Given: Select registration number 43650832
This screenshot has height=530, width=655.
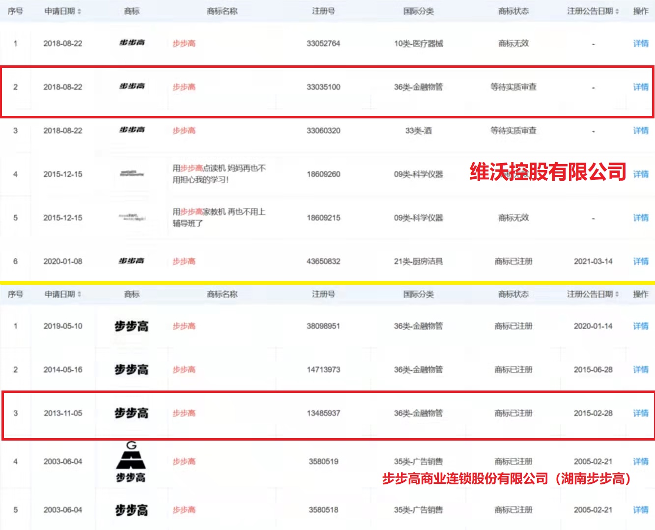Looking at the screenshot, I should click(323, 261).
